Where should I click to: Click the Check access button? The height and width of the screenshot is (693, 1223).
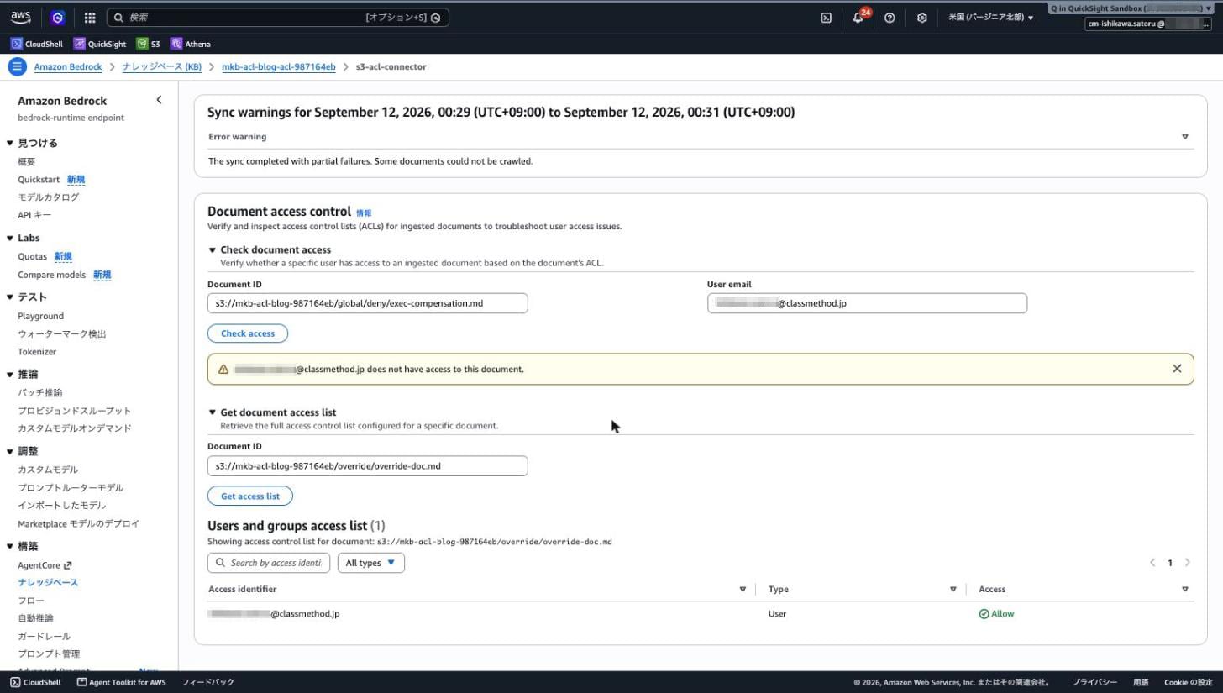click(x=248, y=333)
